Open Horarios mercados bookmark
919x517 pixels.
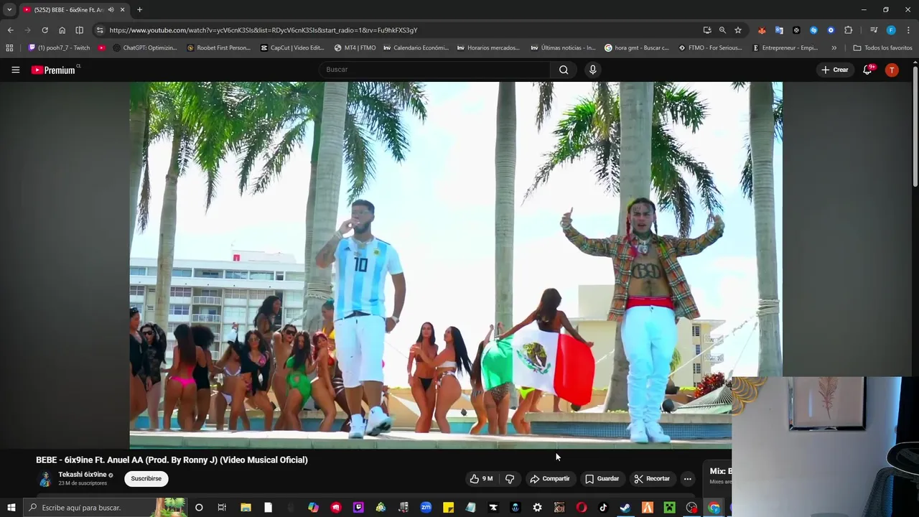(x=488, y=48)
